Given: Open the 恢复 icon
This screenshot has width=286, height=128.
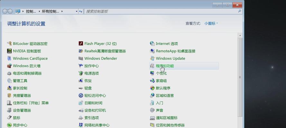Looking at the screenshot, I should click(x=81, y=81).
